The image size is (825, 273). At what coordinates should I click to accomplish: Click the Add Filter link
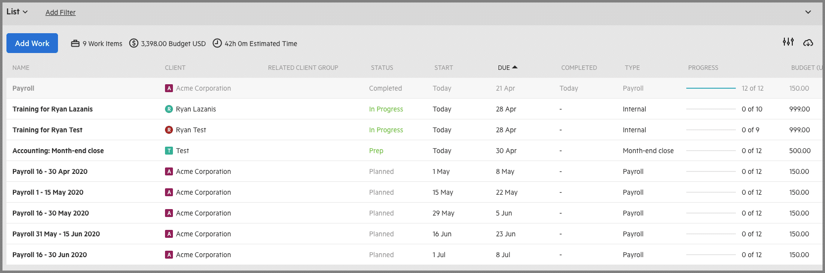(60, 12)
